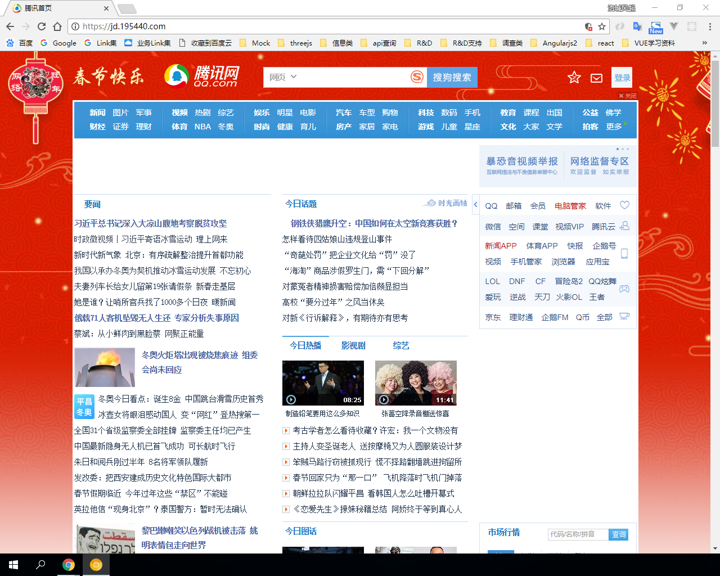
Task: Click the page vertical scrollbar thumb
Action: pos(715,104)
